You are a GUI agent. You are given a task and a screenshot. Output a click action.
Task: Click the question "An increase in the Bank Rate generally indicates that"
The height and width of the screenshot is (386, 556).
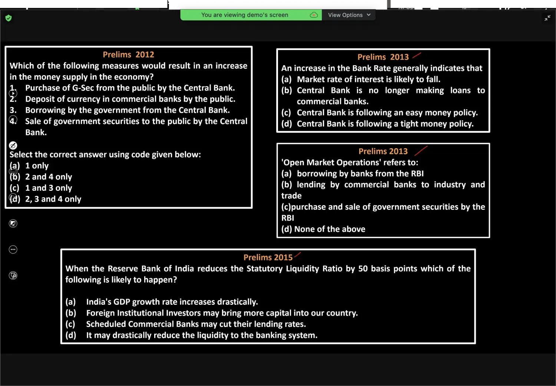[x=382, y=68]
